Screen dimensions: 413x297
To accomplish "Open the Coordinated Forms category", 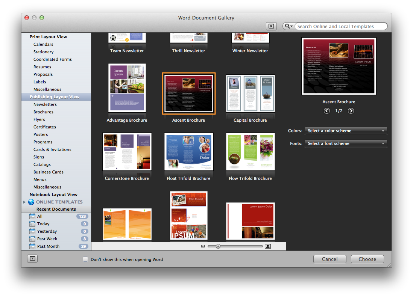I will (x=52, y=59).
